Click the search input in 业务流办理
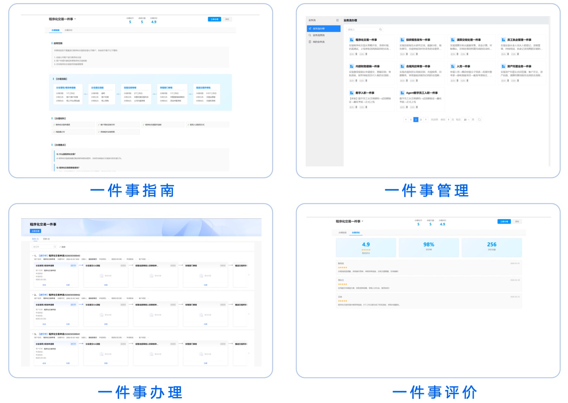The height and width of the screenshot is (403, 568). tap(362, 29)
